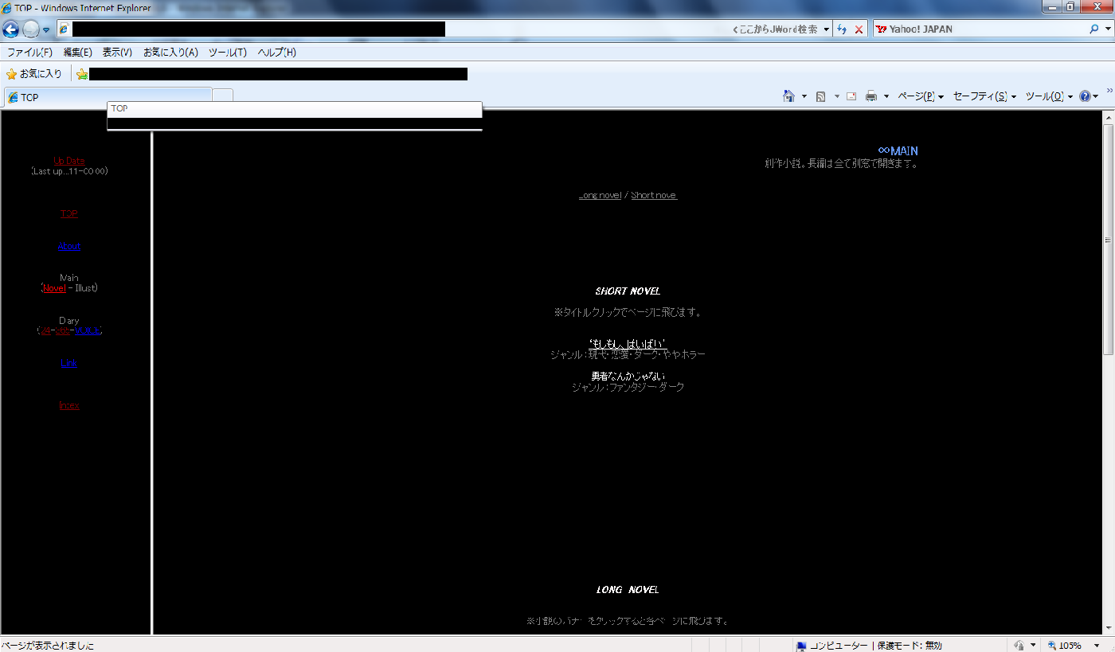Open the 表示(V) menu
Viewport: 1115px width, 652px height.
[x=117, y=53]
